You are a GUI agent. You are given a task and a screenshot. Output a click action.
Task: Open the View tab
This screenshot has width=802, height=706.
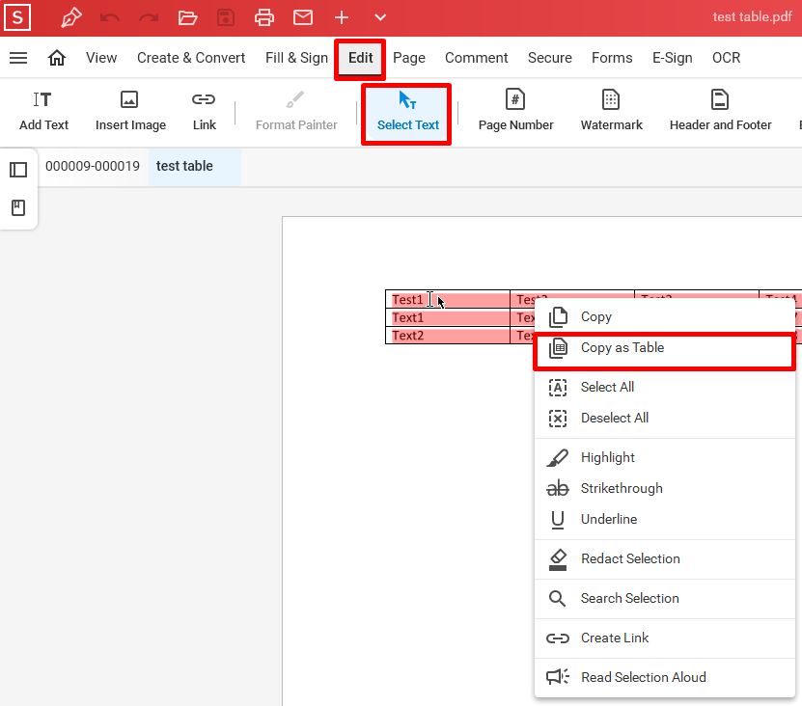coord(101,58)
